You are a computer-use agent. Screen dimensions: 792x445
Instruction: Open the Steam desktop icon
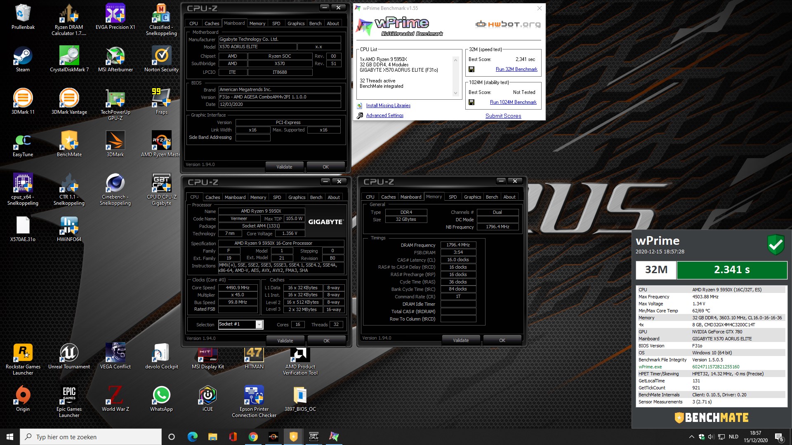23,59
